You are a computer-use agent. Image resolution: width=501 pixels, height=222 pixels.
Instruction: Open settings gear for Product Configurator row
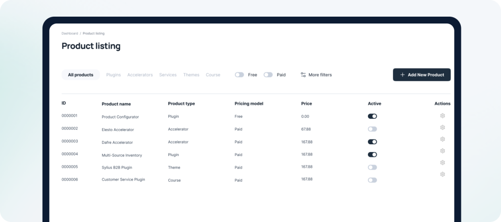pyautogui.click(x=442, y=116)
